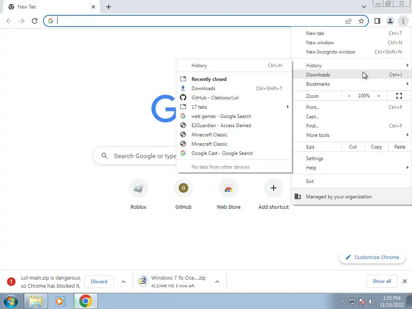Focus the address bar input

pyautogui.click(x=200, y=21)
